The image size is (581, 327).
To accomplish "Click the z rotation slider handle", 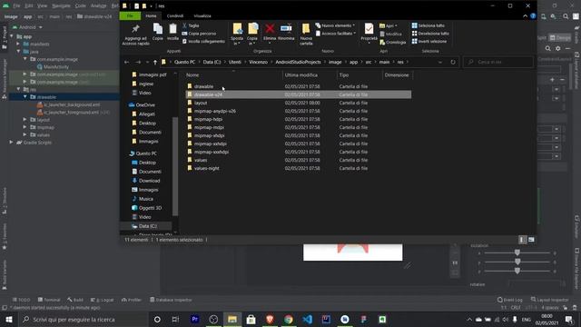I will pos(517,271).
